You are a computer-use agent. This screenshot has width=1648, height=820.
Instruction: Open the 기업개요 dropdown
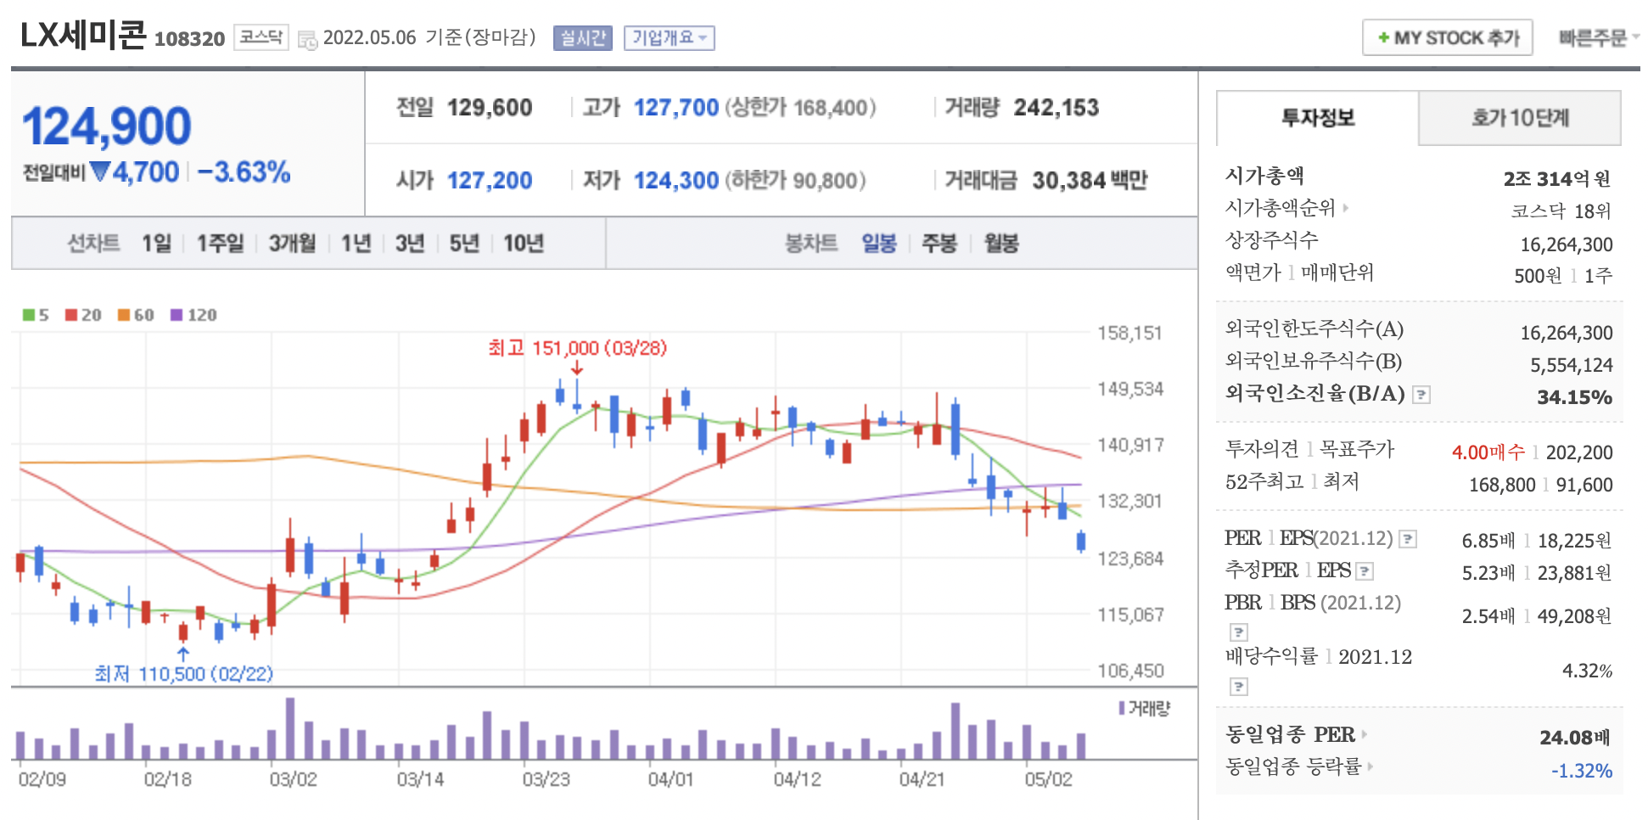669,38
